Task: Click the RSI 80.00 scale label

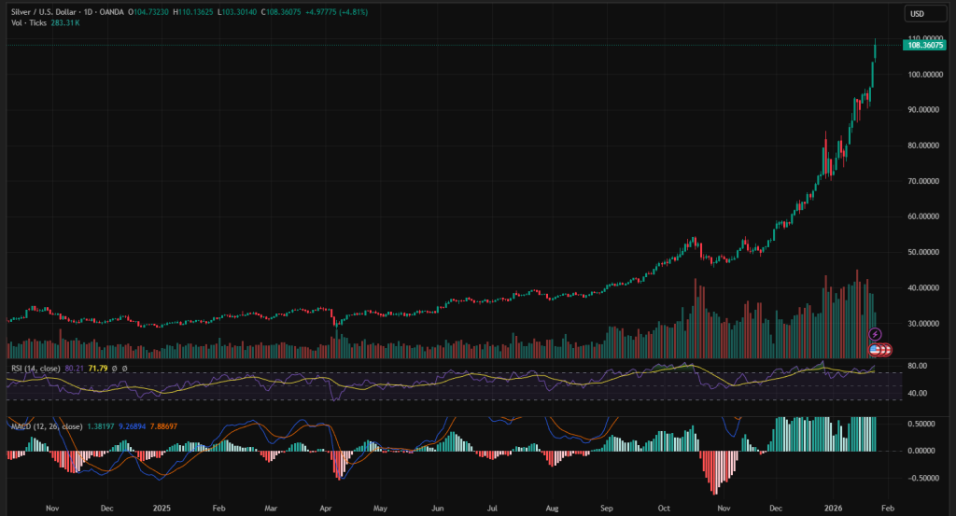Action: [917, 366]
